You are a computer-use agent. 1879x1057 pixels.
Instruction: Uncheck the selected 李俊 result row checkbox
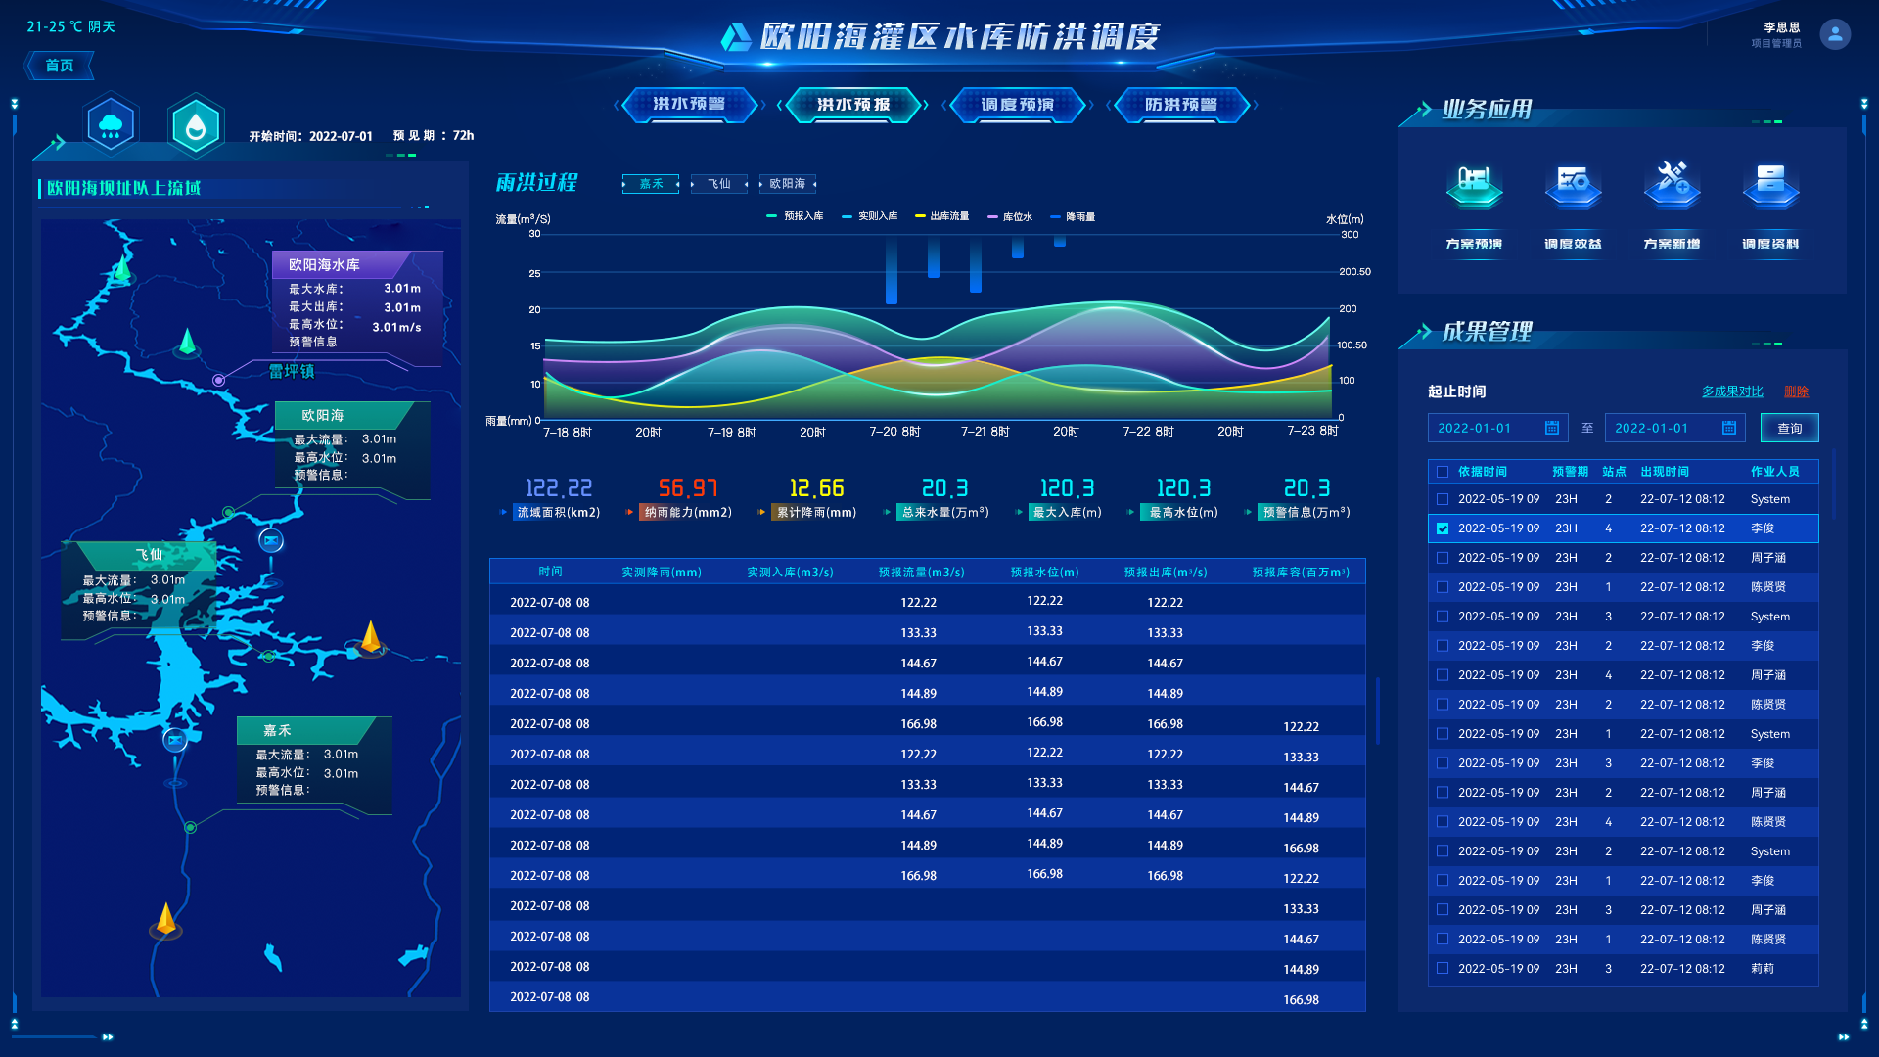coord(1443,528)
